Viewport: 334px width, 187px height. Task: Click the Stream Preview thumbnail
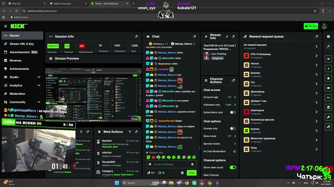pyautogui.click(x=93, y=95)
